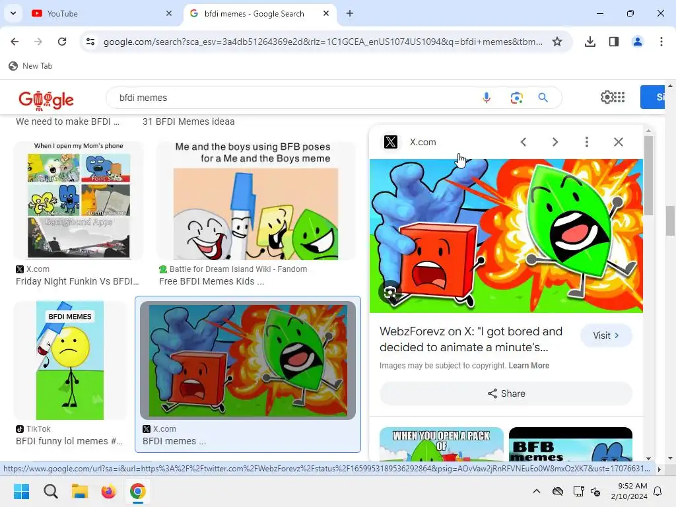Search by image with Google Lens icon

click(516, 98)
